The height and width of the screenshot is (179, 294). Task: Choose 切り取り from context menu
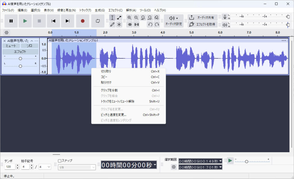(128, 71)
